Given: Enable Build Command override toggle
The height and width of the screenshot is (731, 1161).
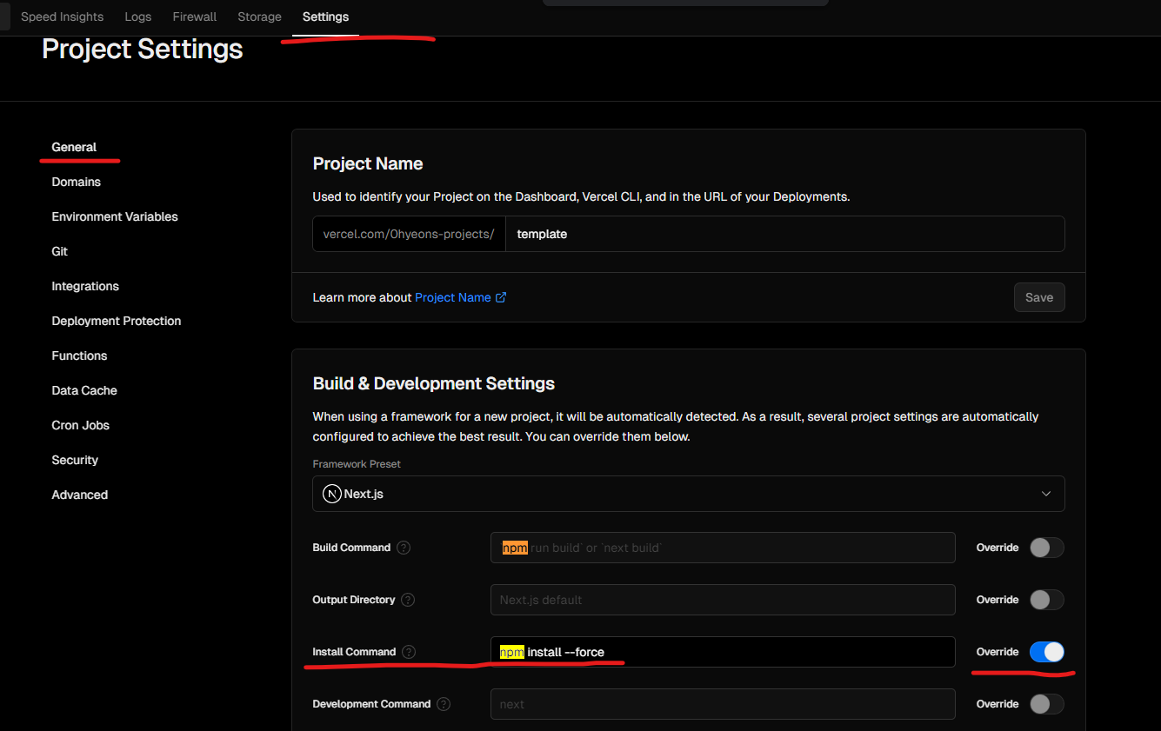Looking at the screenshot, I should point(1046,548).
